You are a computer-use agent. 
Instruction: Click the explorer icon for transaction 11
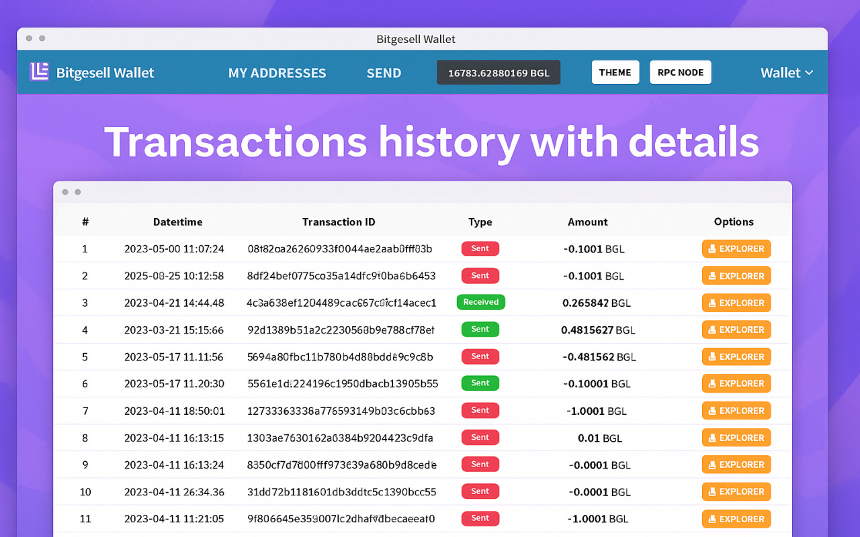pos(712,518)
